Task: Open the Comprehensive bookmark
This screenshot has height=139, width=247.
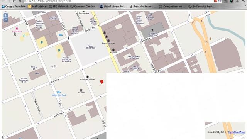Action: pyautogui.click(x=172, y=7)
